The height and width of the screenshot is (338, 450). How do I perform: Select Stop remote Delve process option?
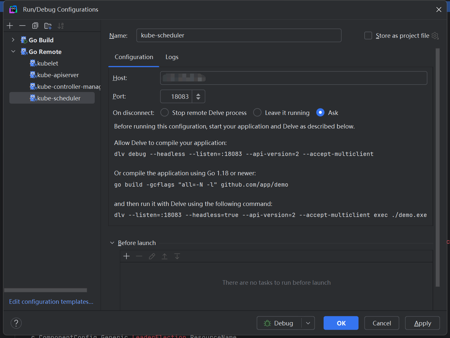pos(165,112)
